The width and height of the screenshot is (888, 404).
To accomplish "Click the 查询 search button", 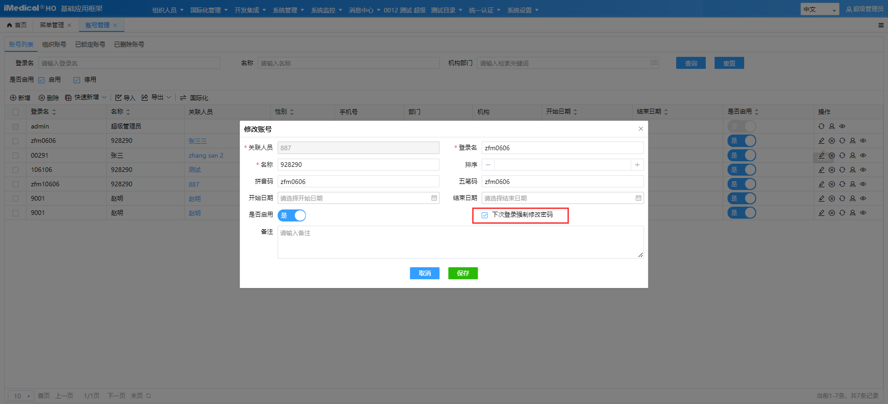I will coord(691,63).
